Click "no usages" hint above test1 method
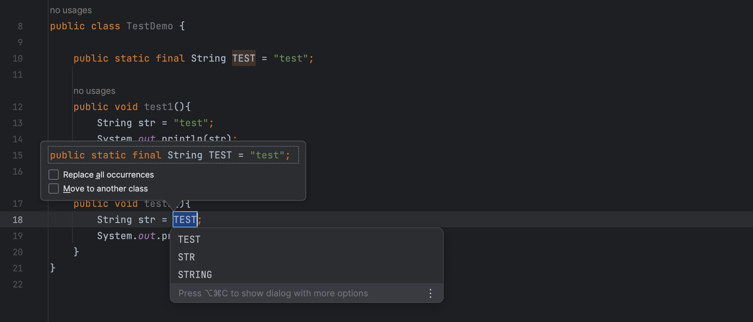 coord(94,91)
